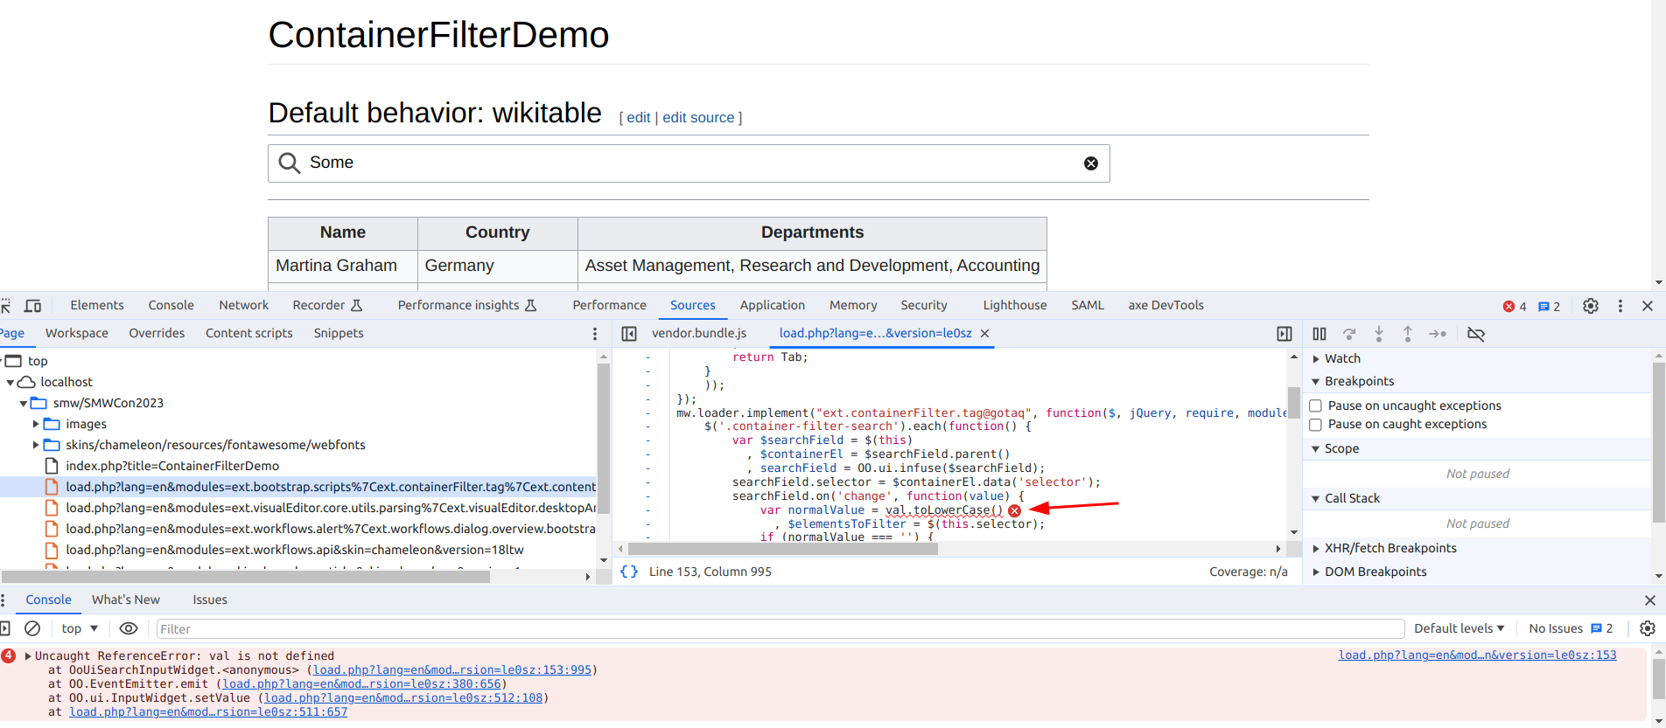The width and height of the screenshot is (1666, 728).
Task: Click the No Issues indicator in console
Action: pyautogui.click(x=1571, y=628)
